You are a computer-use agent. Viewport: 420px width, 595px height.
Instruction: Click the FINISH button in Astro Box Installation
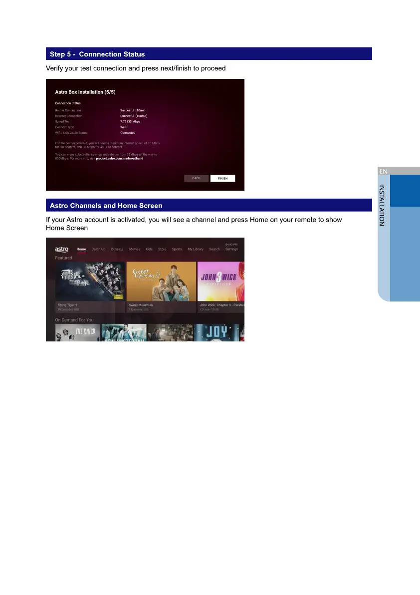point(222,178)
